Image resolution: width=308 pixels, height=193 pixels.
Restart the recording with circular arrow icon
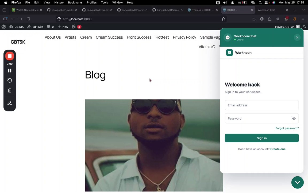pos(9,80)
